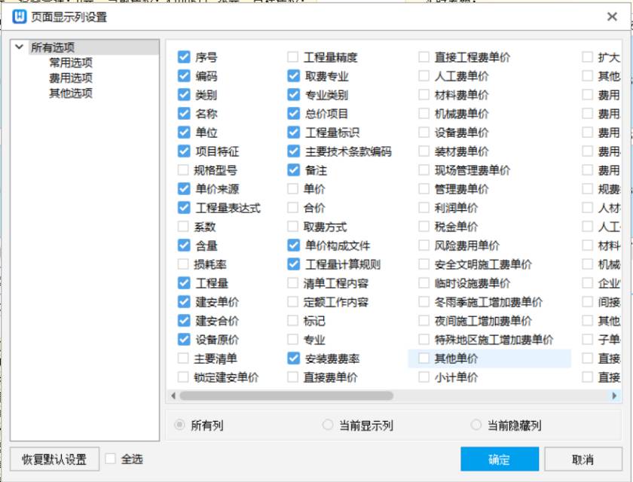Uncheck the 建安合价 checkbox
Viewport: 633px width, 482px height.
click(x=184, y=321)
